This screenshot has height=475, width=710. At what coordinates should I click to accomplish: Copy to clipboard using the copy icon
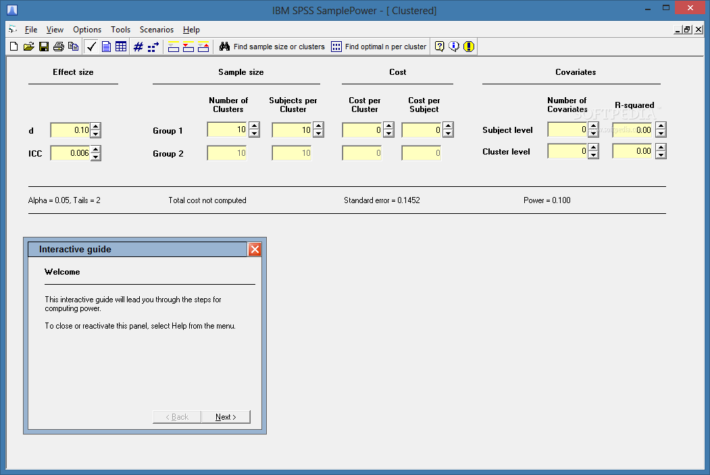73,47
